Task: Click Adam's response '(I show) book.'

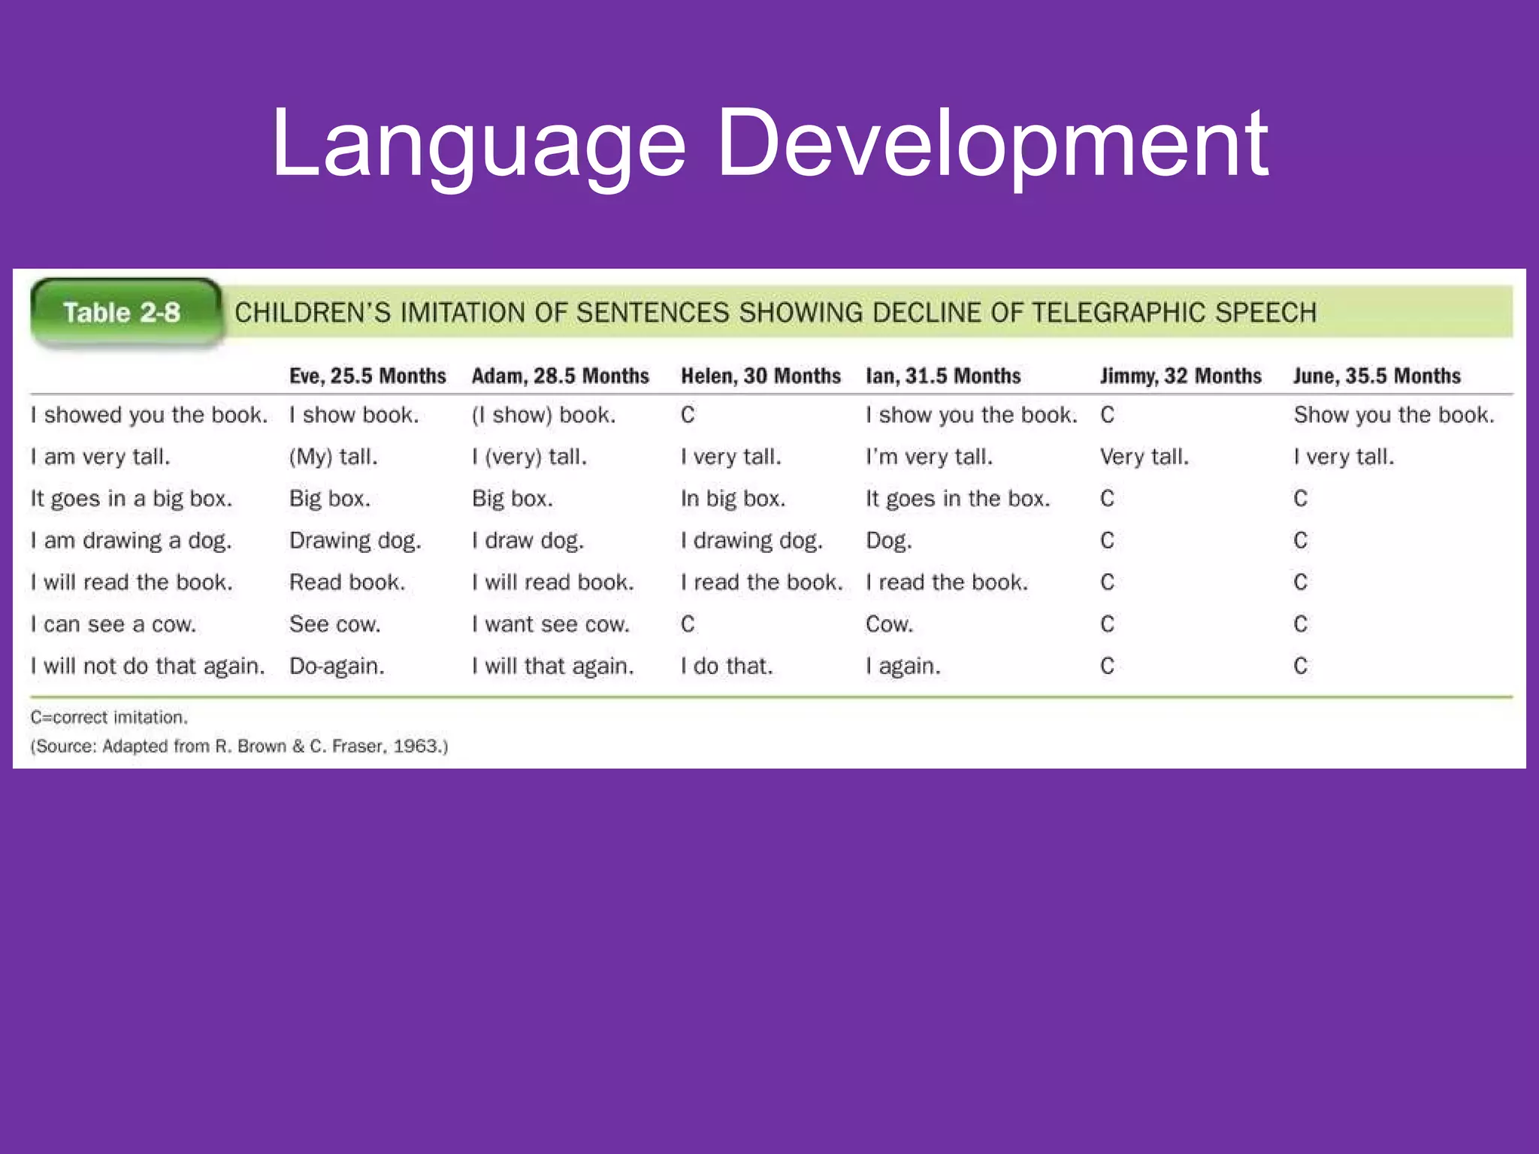Action: [543, 415]
